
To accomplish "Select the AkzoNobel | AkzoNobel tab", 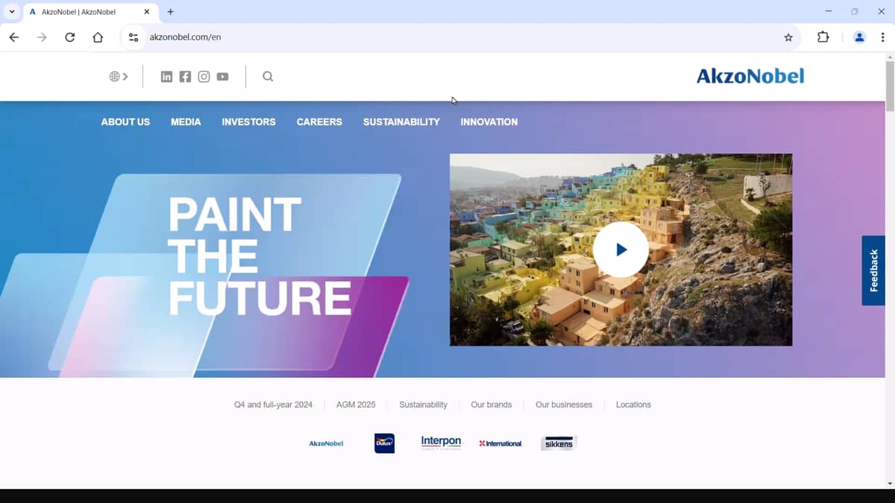I will click(91, 12).
